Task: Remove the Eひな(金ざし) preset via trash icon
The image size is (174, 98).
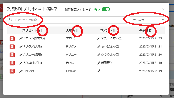Action: [x=12, y=63]
